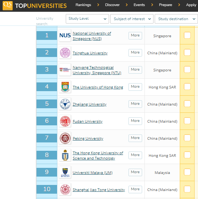Screen dimensions: 198x199
Task: Click the Zhejiang University emblem
Action: click(65, 104)
